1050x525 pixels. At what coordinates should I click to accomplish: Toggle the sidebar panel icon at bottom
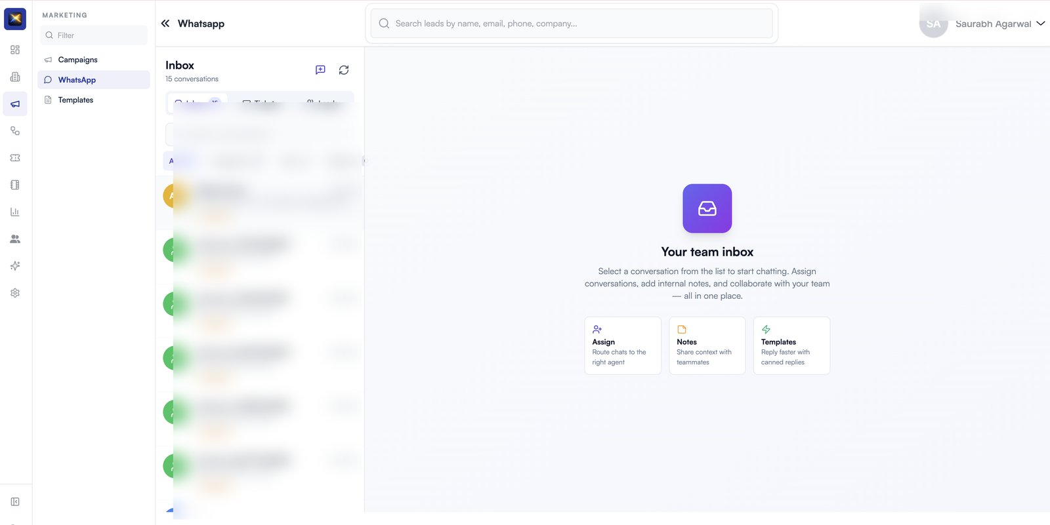pos(15,502)
